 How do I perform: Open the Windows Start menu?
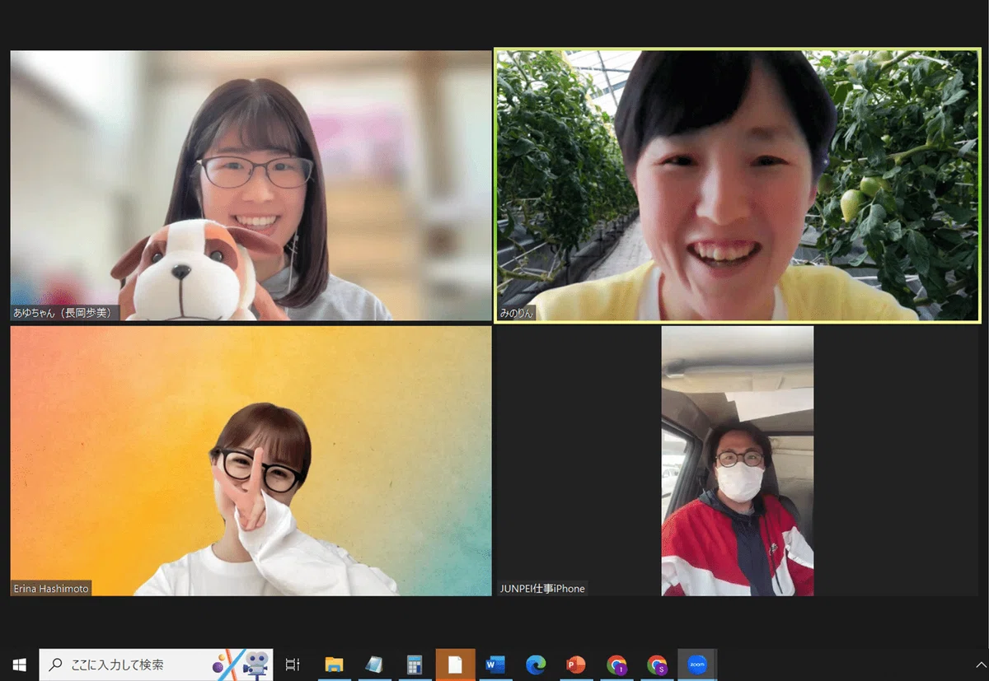(19, 665)
